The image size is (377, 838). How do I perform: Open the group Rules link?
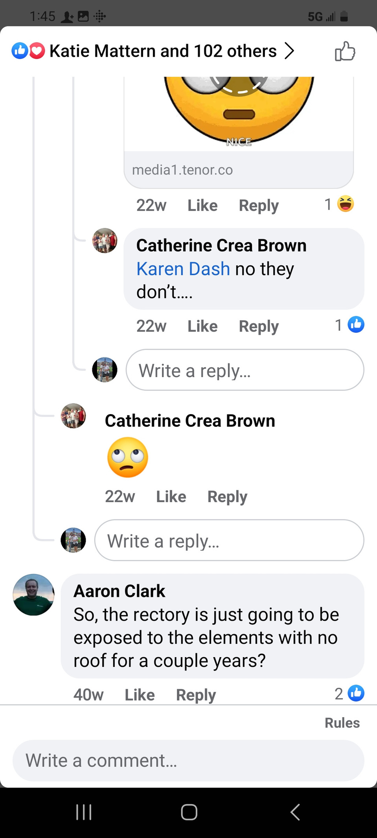pyautogui.click(x=342, y=723)
